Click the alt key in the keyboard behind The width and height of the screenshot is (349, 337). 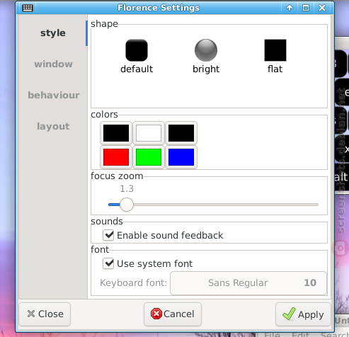coord(341,177)
